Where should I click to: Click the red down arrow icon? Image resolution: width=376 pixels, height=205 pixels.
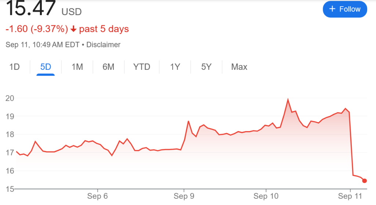73,29
